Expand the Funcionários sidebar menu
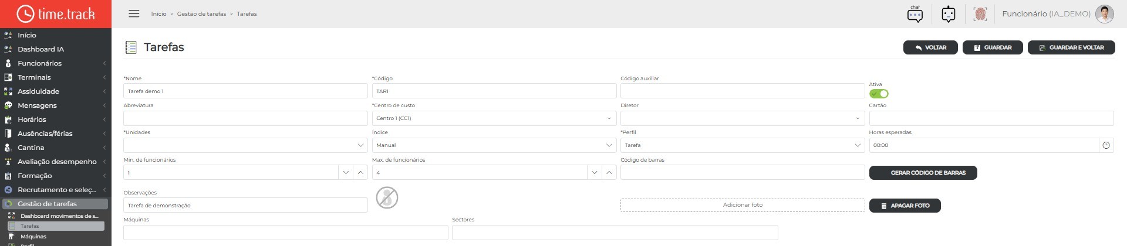This screenshot has height=246, width=1127. pyautogui.click(x=55, y=63)
